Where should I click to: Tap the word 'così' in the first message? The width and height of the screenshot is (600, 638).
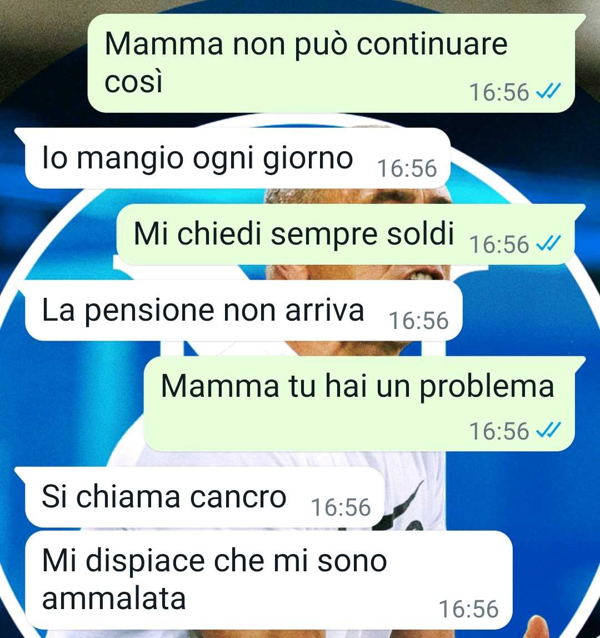[133, 81]
